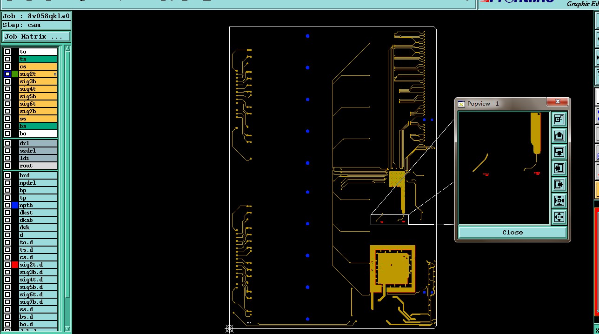The height and width of the screenshot is (334, 599).
Task: Toggle the checkbox for layer rout
Action: click(x=7, y=166)
